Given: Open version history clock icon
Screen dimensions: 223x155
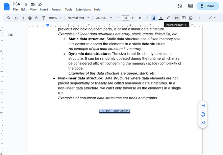Looking at the screenshot, I should [x=180, y=6].
